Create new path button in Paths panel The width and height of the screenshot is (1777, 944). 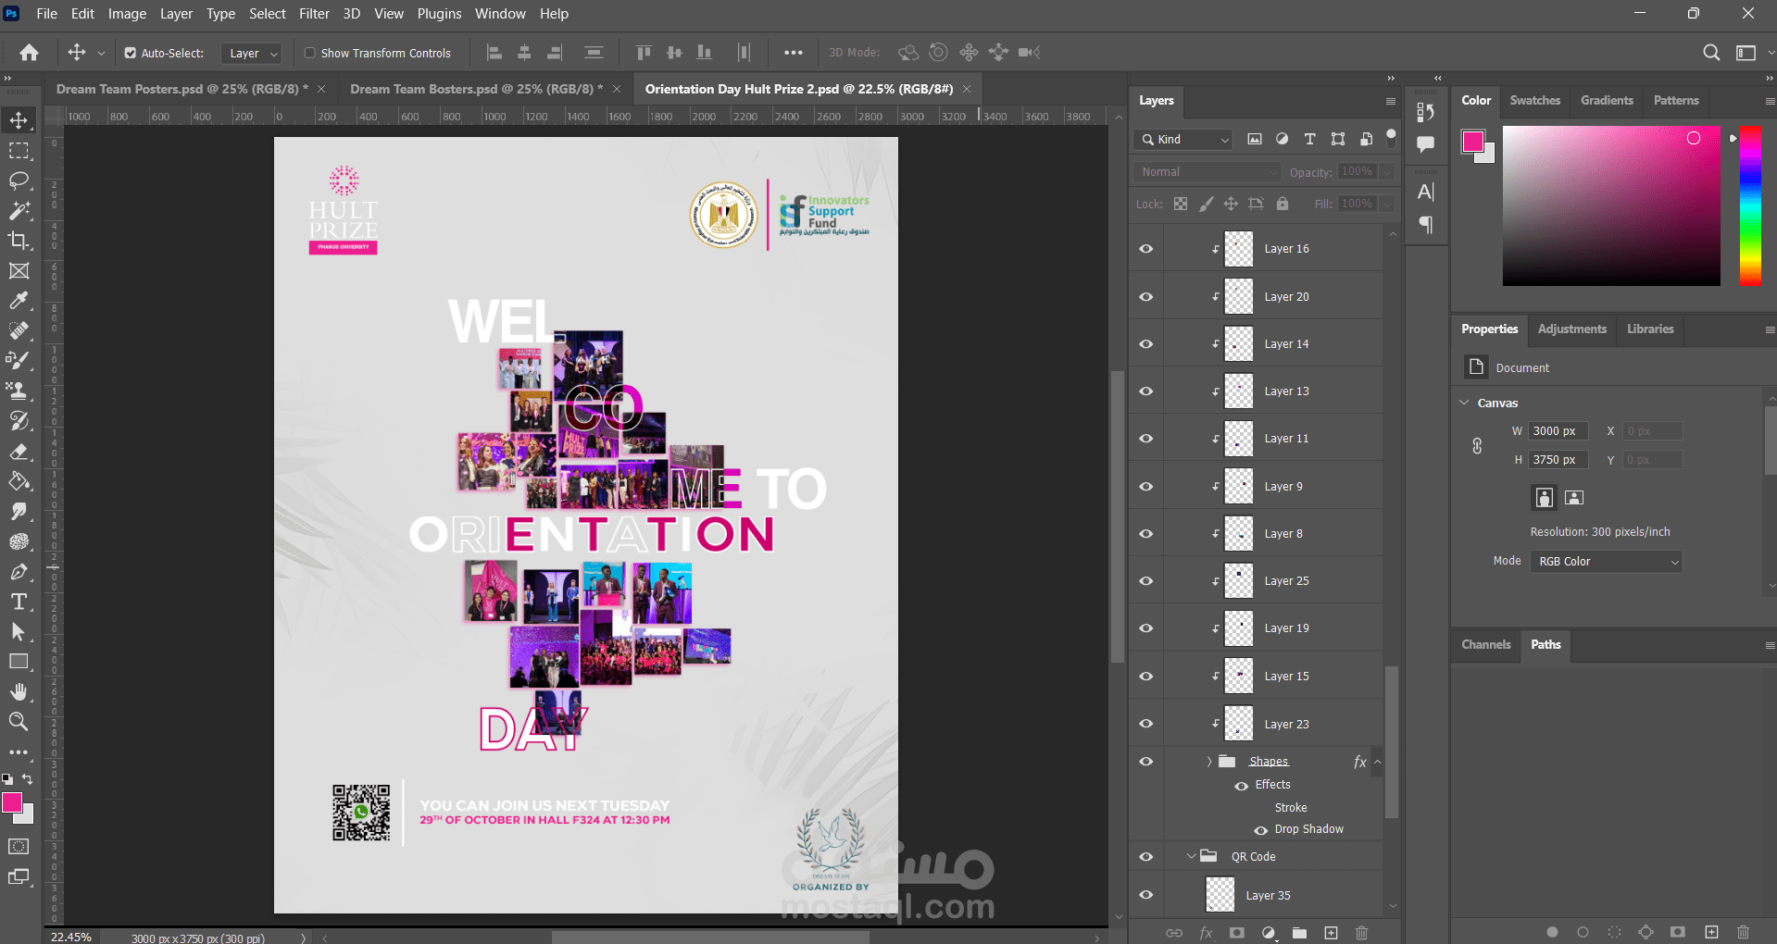pos(1711,932)
